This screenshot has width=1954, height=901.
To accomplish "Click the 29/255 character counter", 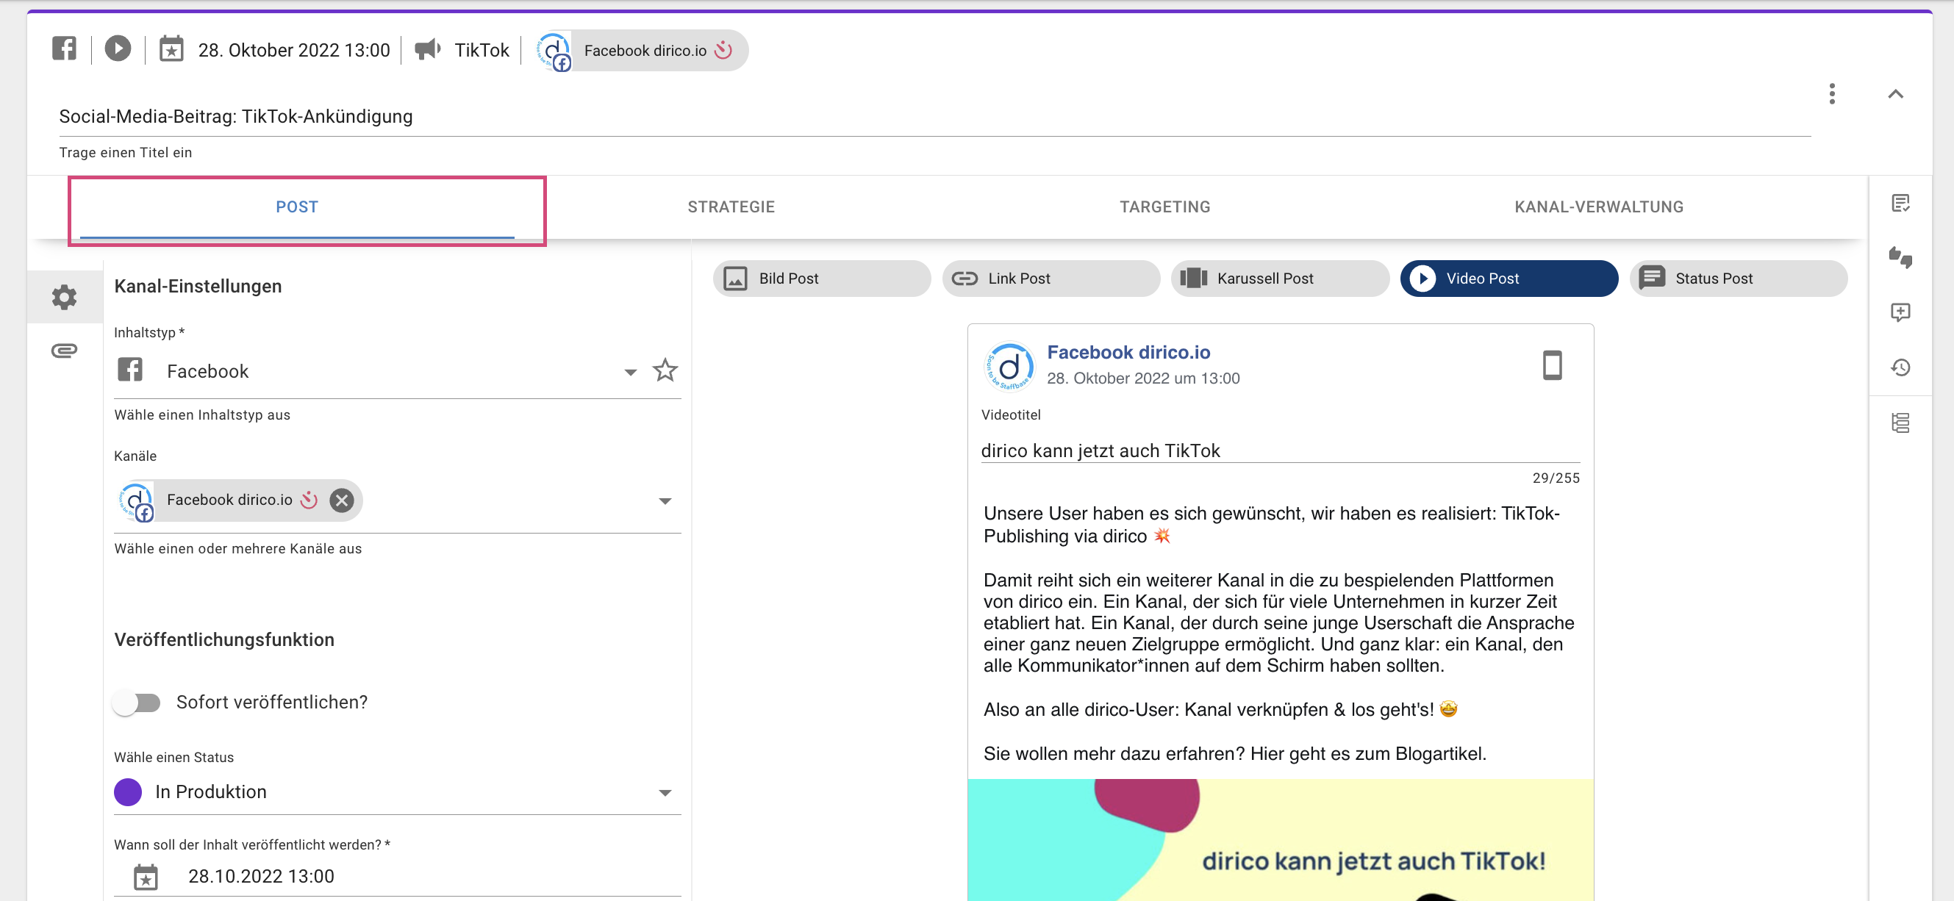I will 1556,478.
